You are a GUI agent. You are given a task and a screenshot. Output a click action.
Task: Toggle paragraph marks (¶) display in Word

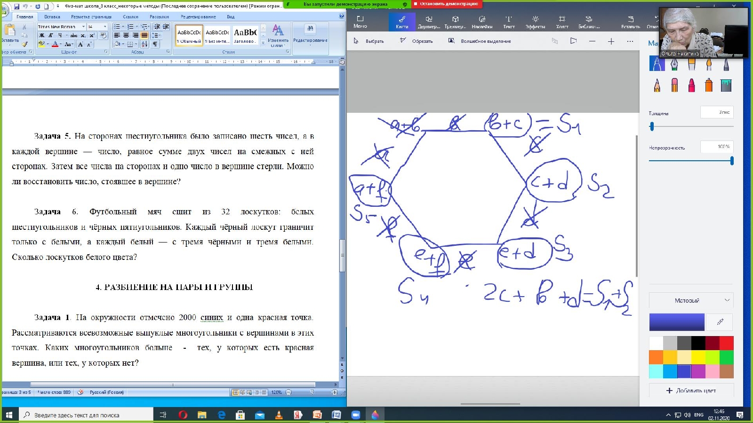click(x=155, y=44)
